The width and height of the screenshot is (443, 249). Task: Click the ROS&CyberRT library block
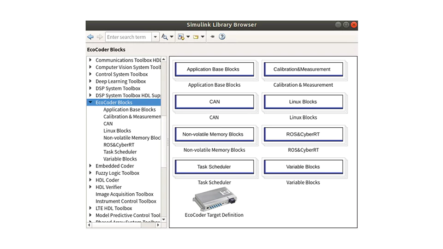coord(304,134)
